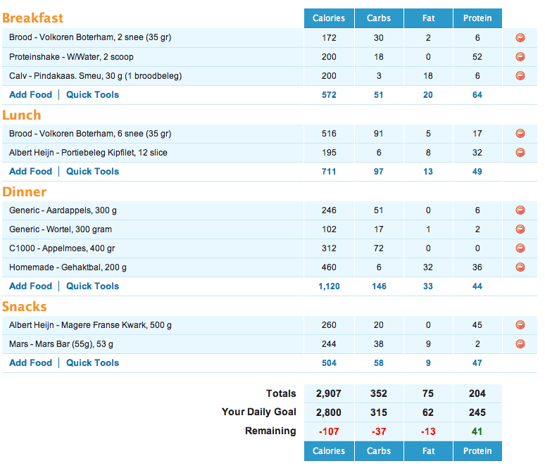
Task: Delete the Magere Franse Kwark snack
Action: (520, 325)
